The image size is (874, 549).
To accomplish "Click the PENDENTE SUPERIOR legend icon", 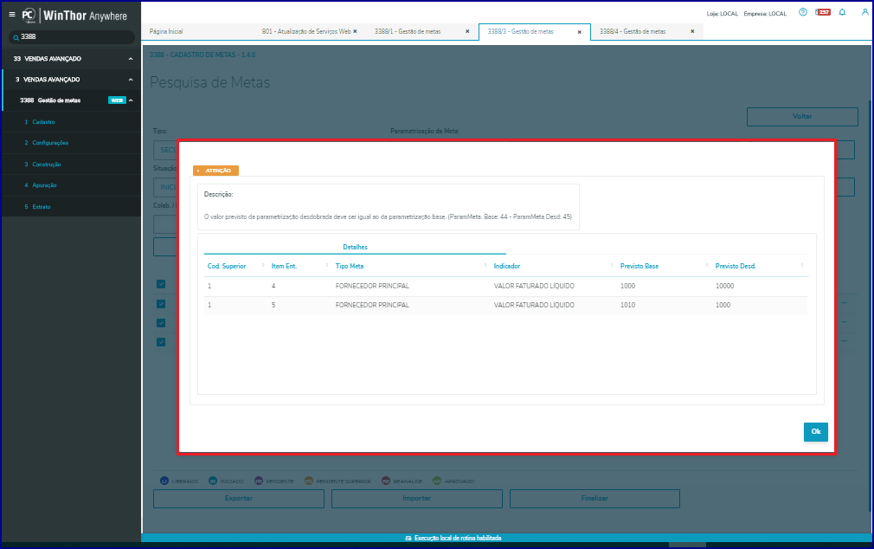I will 309,481.
